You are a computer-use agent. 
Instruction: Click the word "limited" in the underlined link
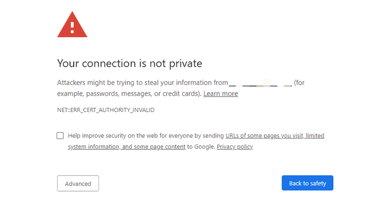coord(315,136)
